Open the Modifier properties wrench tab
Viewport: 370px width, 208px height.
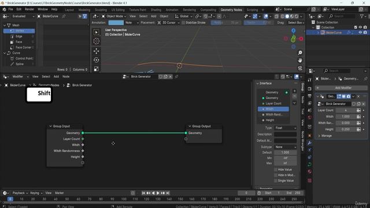[310, 143]
